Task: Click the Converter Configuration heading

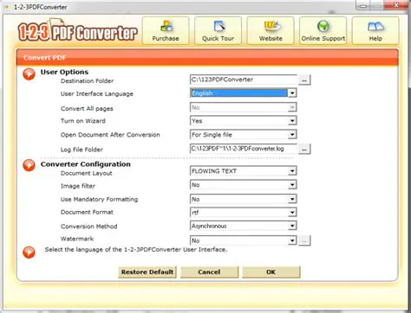Action: 86,164
